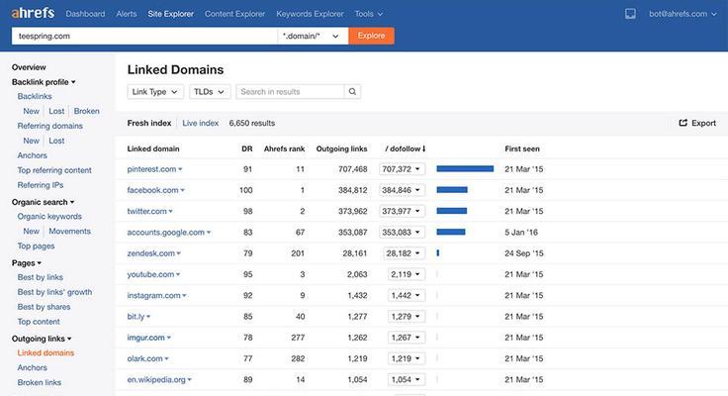The width and height of the screenshot is (728, 396).
Task: Expand the 1,442 dofollow dropdown
Action: (406, 295)
